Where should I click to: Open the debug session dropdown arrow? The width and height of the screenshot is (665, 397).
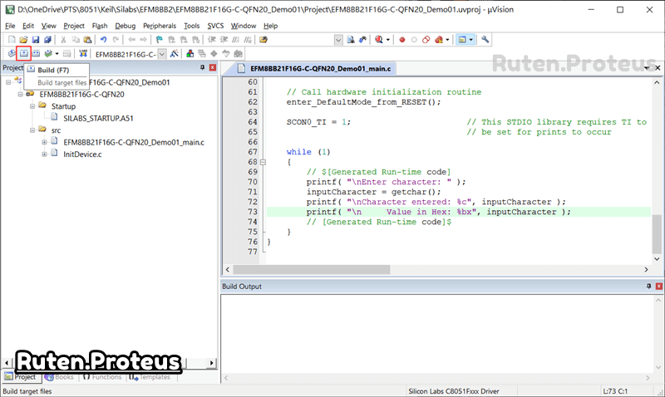click(x=387, y=40)
